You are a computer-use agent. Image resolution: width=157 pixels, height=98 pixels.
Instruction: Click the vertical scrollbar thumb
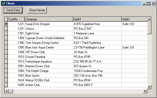(x=149, y=28)
